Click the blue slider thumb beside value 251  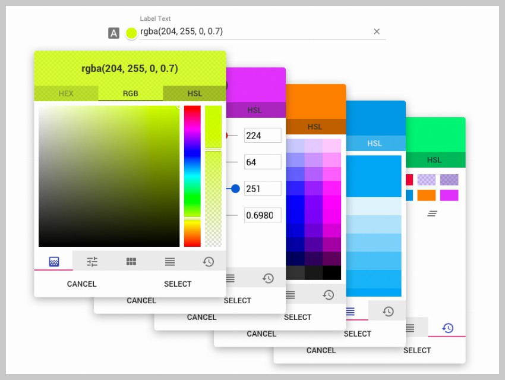click(x=235, y=189)
